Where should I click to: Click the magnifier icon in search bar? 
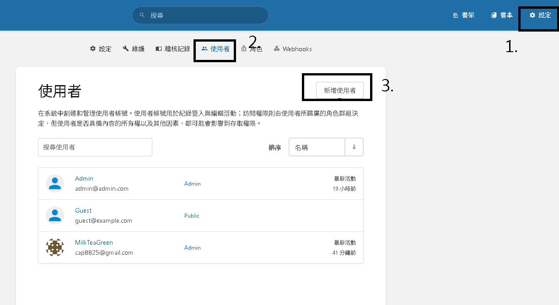coord(142,15)
